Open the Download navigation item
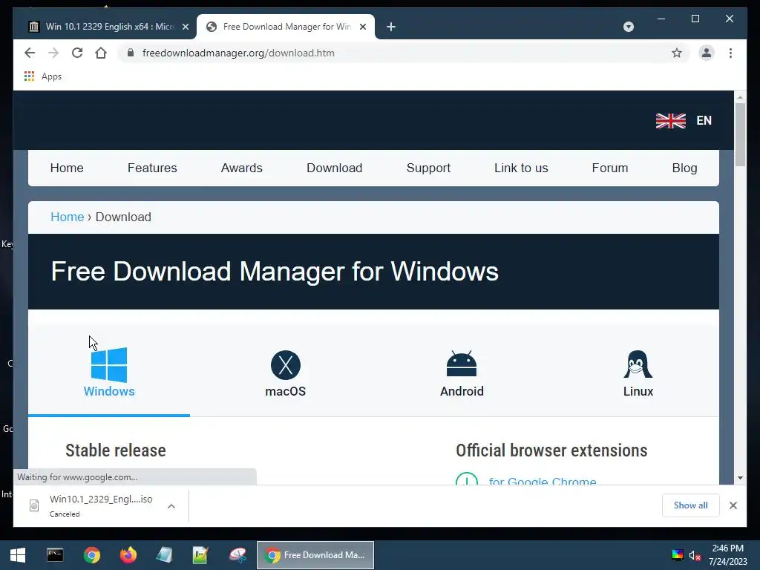This screenshot has width=760, height=570. point(335,168)
